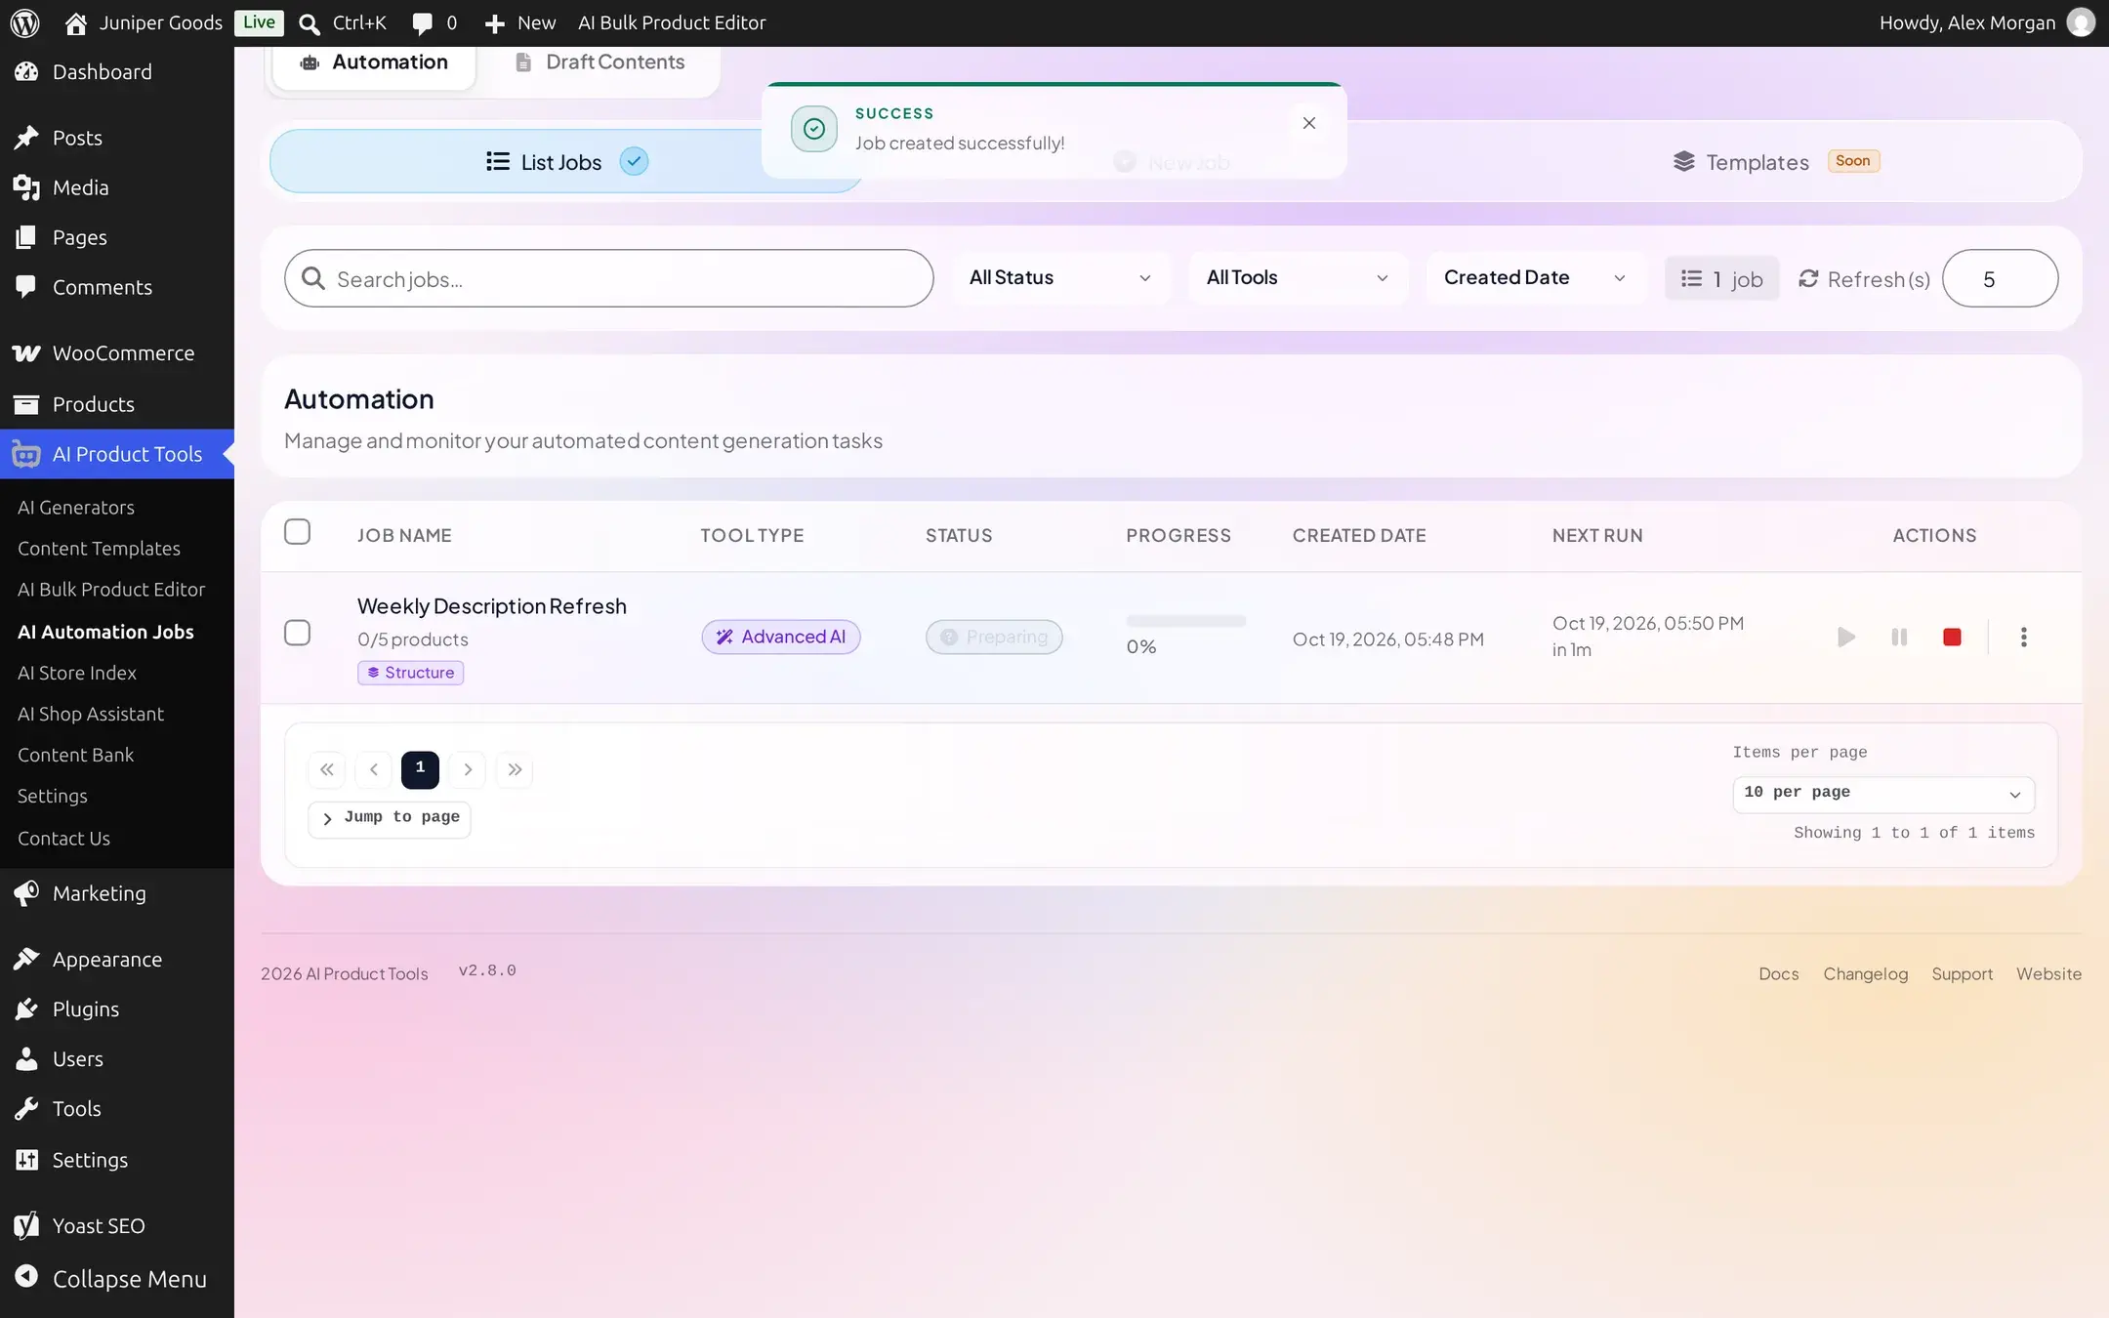Screen dimensions: 2109x1318
Task: Start the Weekly Description Refresh job
Action: pyautogui.click(x=1845, y=638)
